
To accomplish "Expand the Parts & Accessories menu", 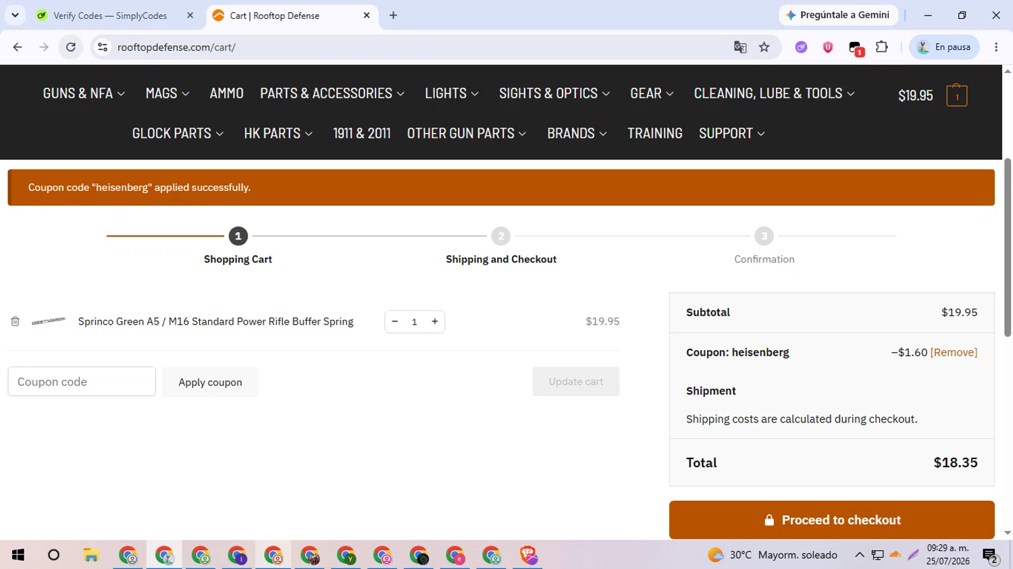I will [x=332, y=93].
